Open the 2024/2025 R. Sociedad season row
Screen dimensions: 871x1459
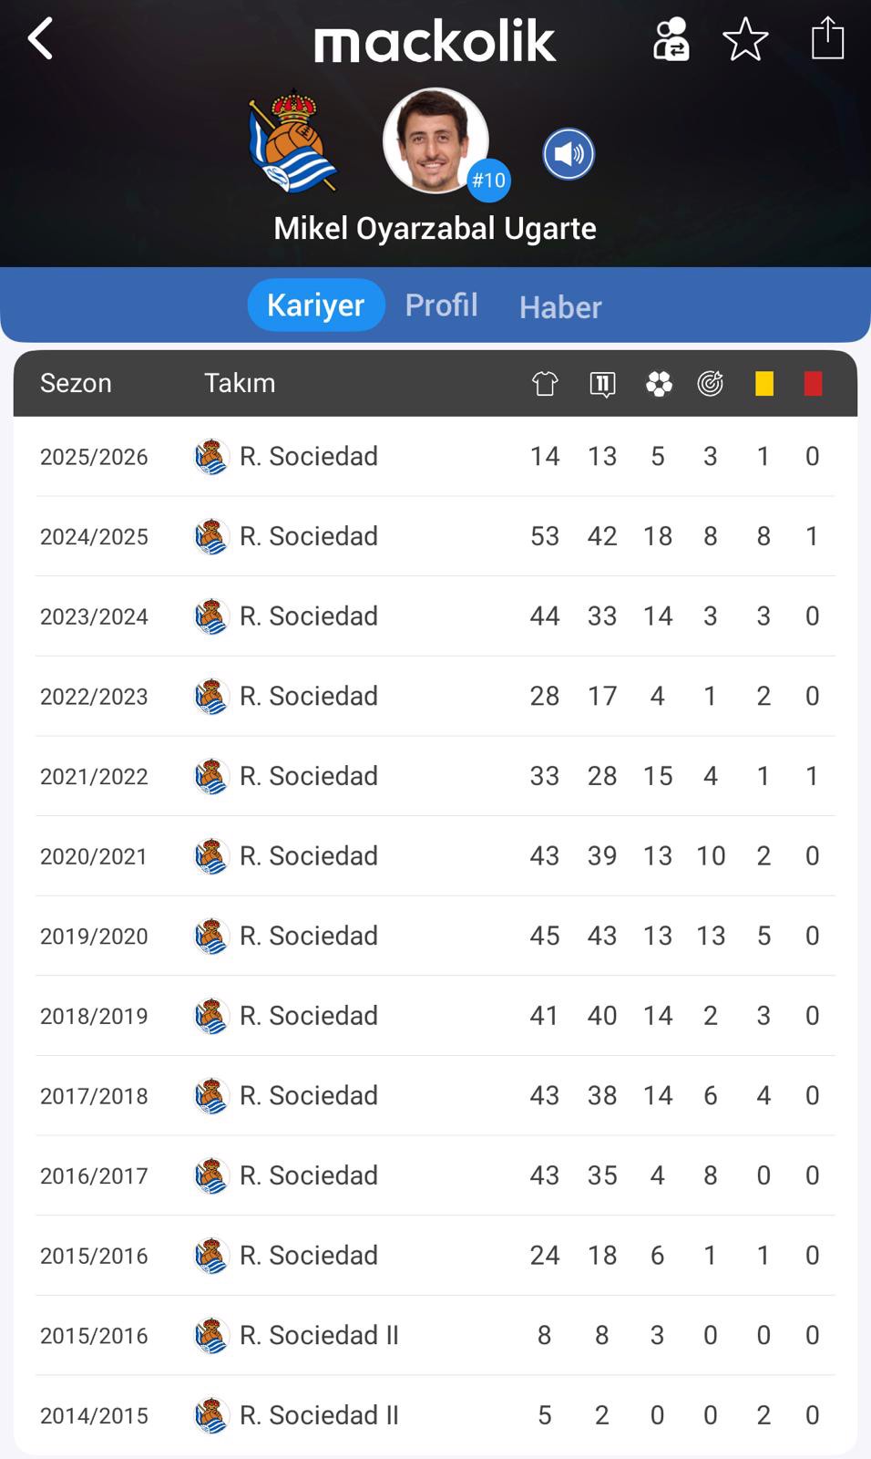[x=435, y=536]
